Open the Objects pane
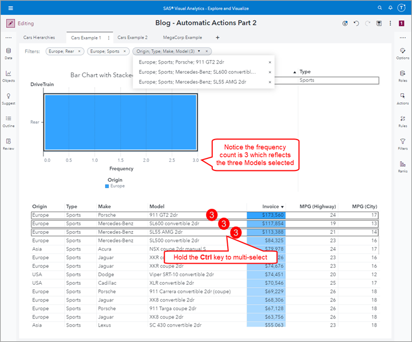The height and width of the screenshot is (342, 412). 9,75
